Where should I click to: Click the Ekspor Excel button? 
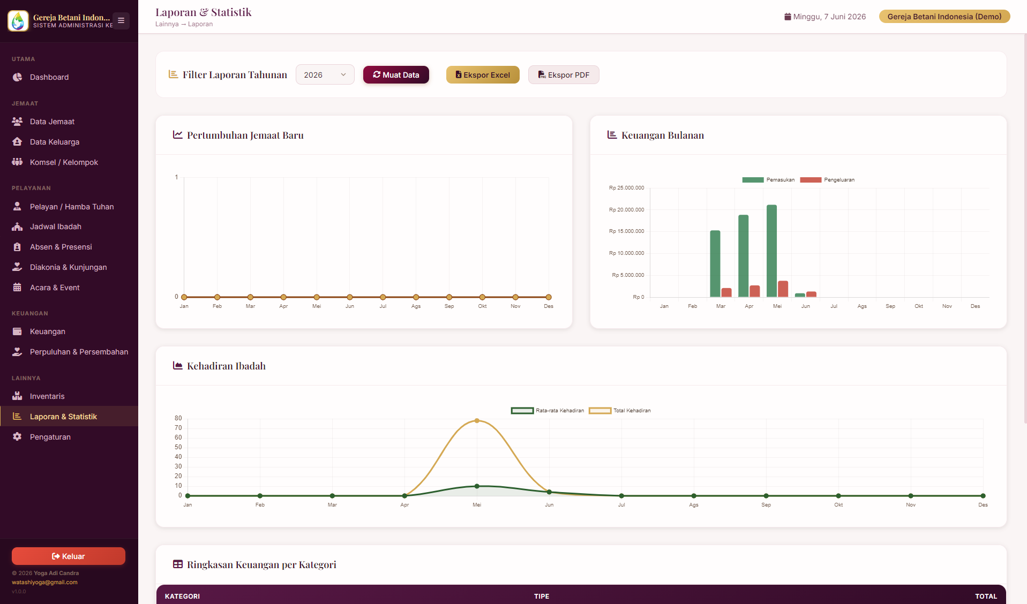tap(483, 75)
